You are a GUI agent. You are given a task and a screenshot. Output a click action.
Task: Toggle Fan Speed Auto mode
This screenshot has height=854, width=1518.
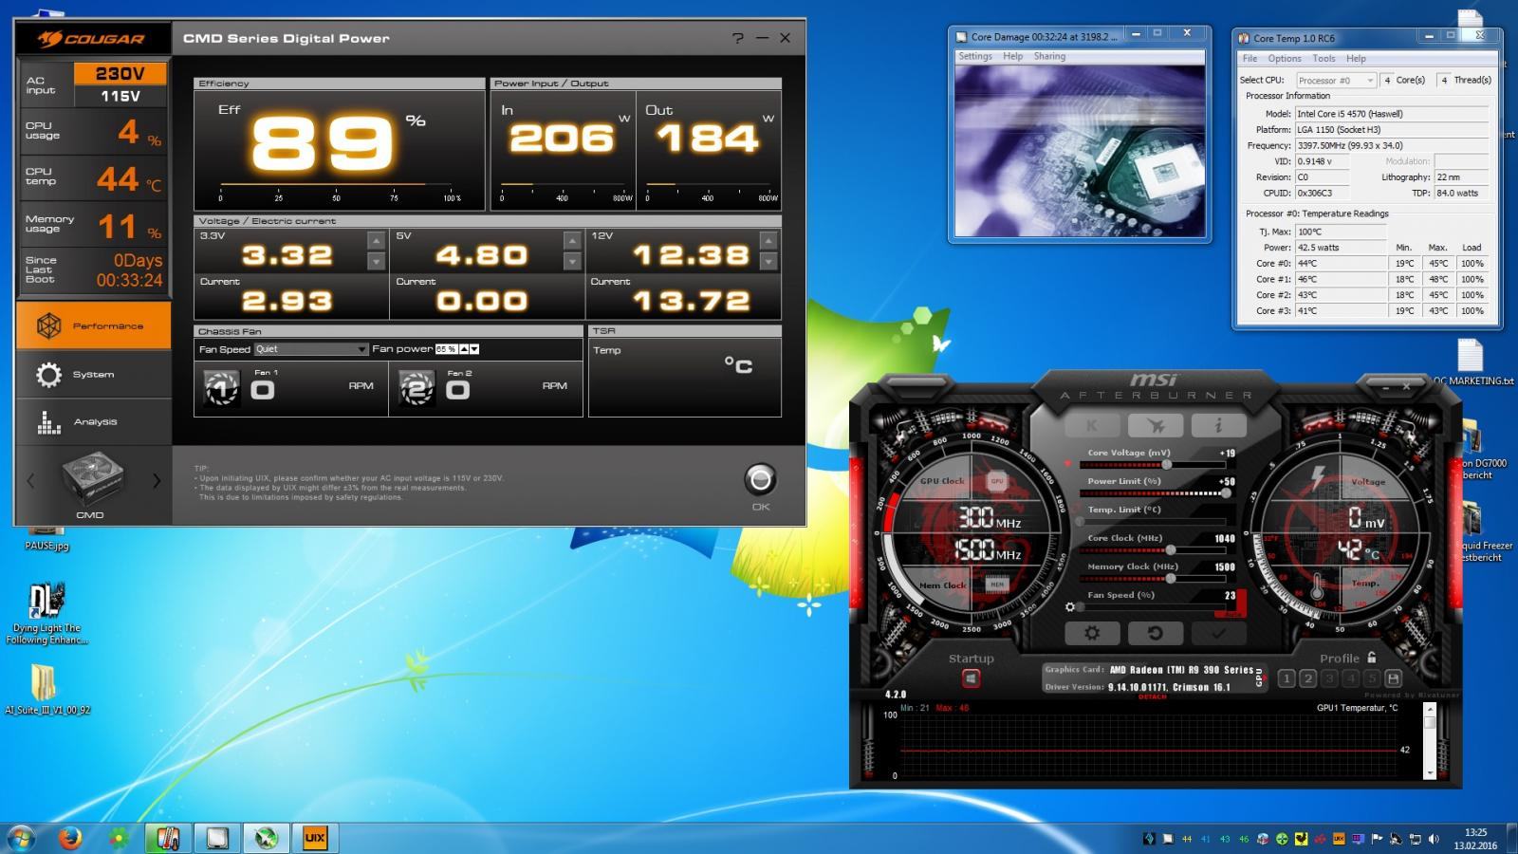tap(1233, 614)
